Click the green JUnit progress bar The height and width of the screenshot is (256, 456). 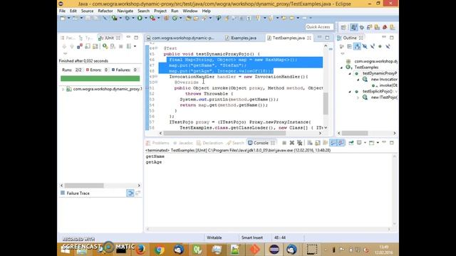[100, 78]
